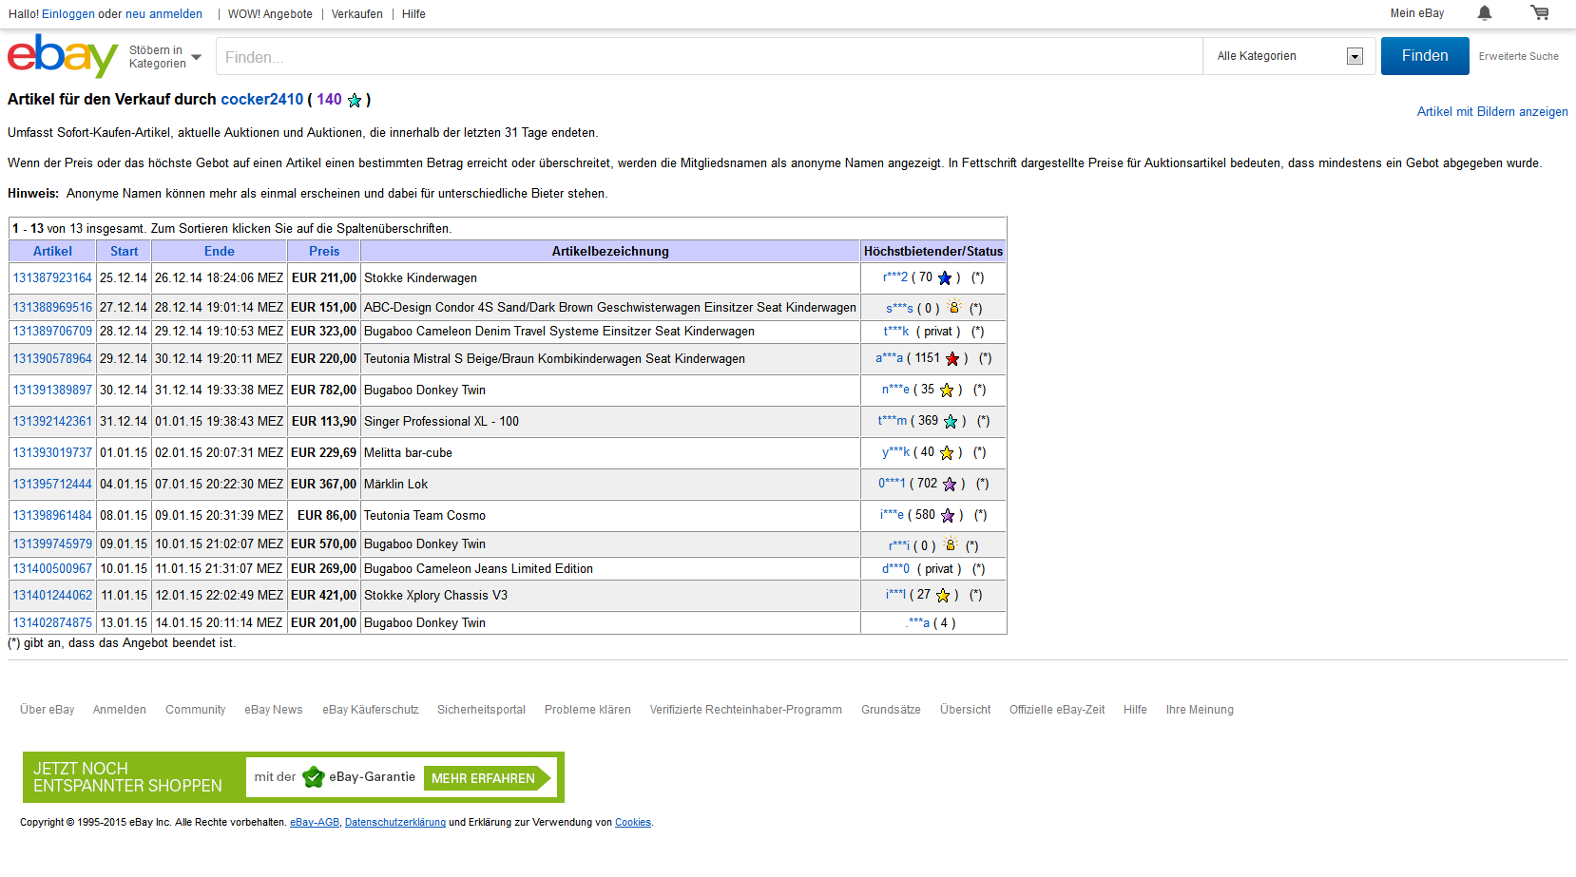This screenshot has height=877, width=1576.
Task: Open item 131395712444
Action: [x=52, y=485]
